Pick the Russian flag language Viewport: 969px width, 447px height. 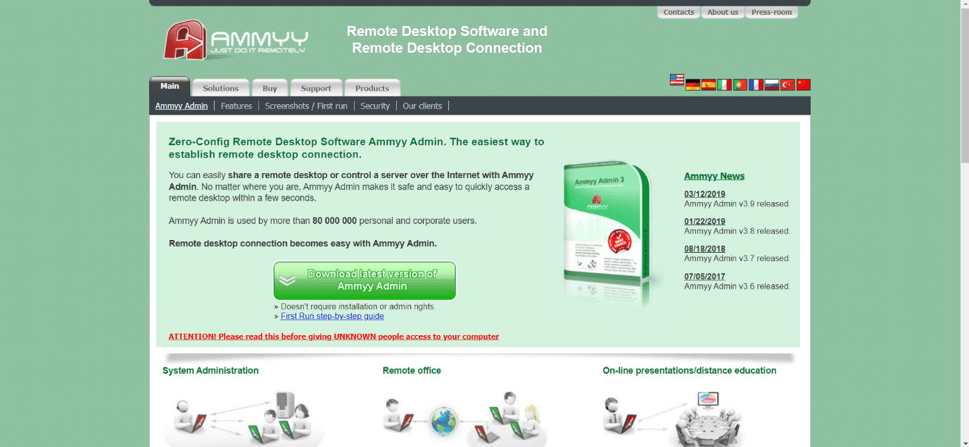click(x=772, y=84)
